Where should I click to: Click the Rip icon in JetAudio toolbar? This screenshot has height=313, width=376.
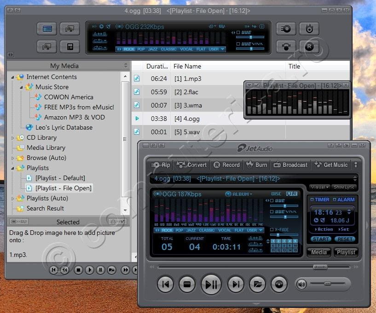click(x=161, y=165)
